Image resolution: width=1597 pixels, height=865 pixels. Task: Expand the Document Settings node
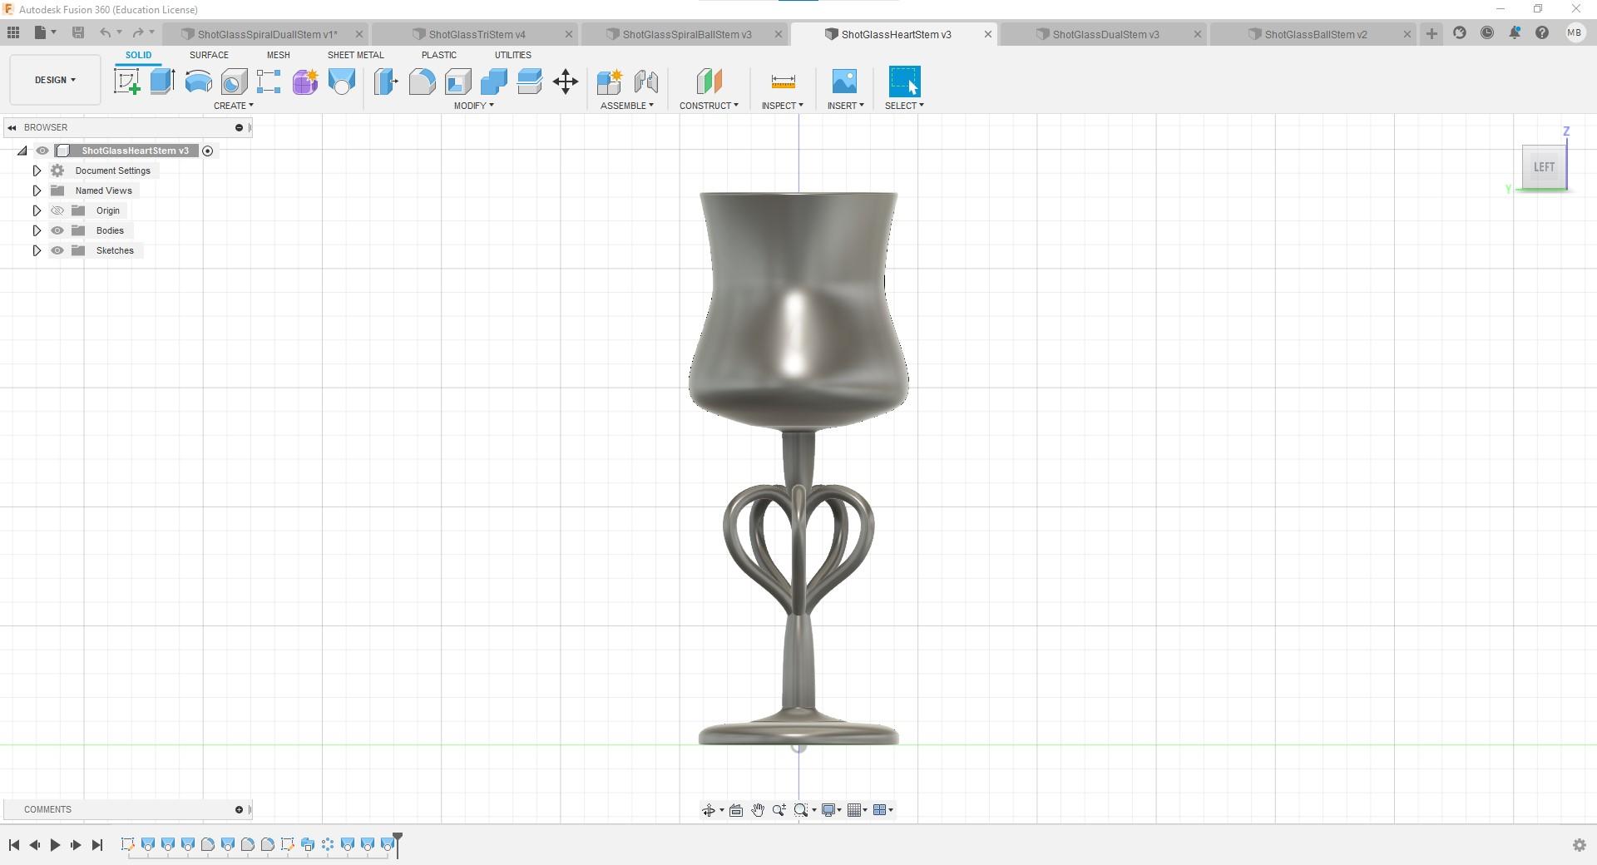(x=37, y=171)
